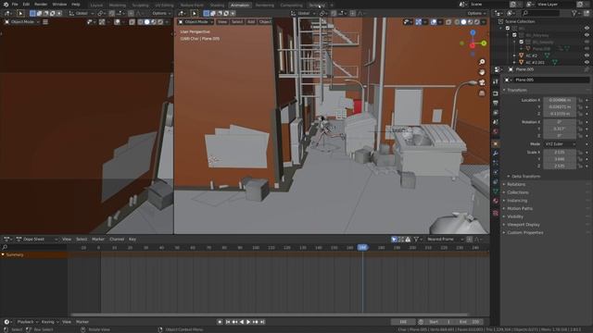
Task: Open the Edit menu
Action: point(26,5)
